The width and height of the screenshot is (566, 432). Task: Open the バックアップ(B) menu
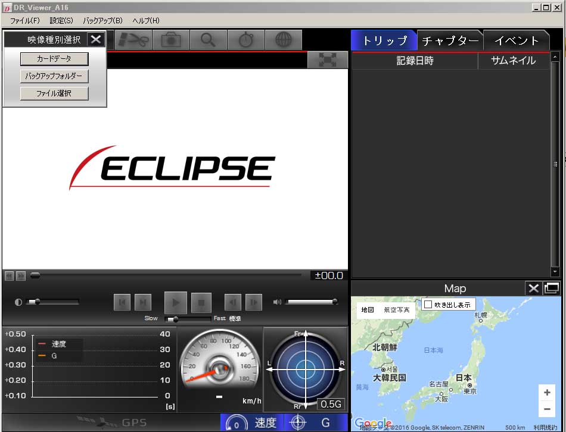coord(102,21)
